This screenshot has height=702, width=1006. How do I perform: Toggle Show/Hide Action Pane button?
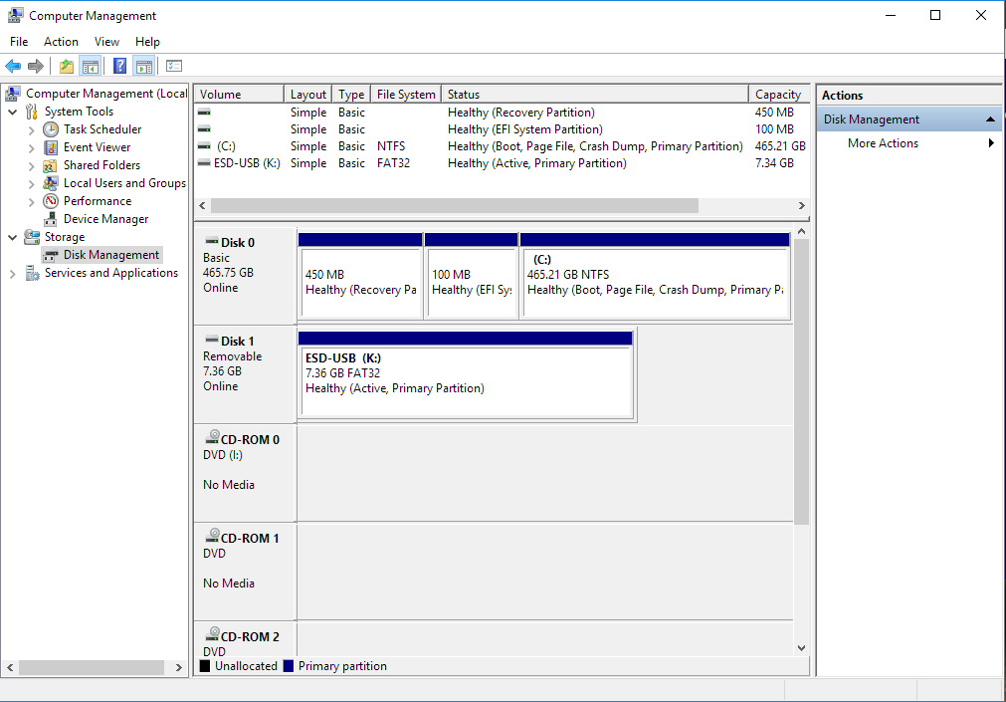tap(144, 67)
